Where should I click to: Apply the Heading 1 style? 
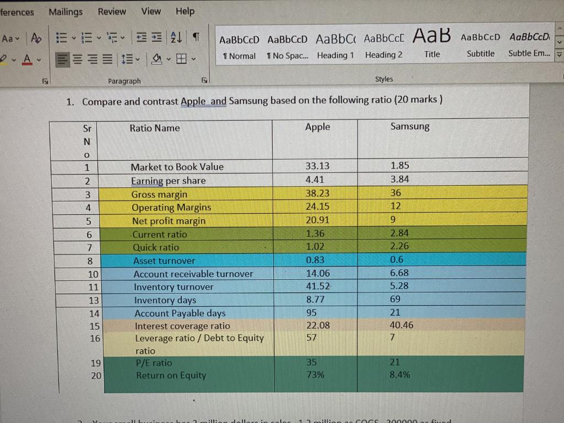click(335, 46)
